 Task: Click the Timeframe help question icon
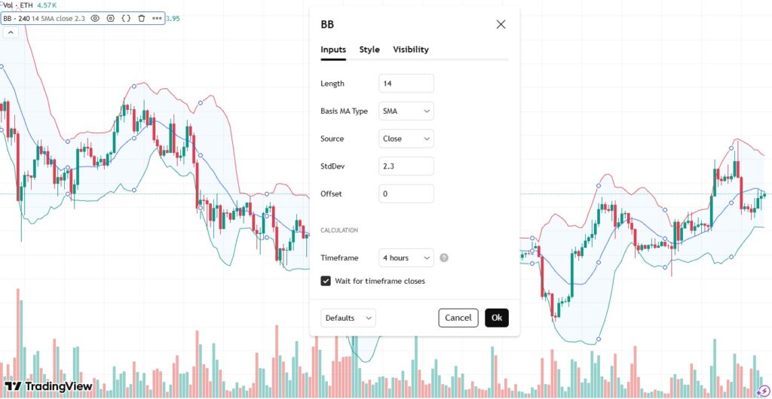[444, 257]
